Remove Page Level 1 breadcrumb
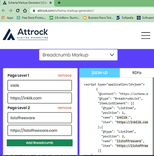The height and width of the screenshot is (156, 154). (x=65, y=75)
